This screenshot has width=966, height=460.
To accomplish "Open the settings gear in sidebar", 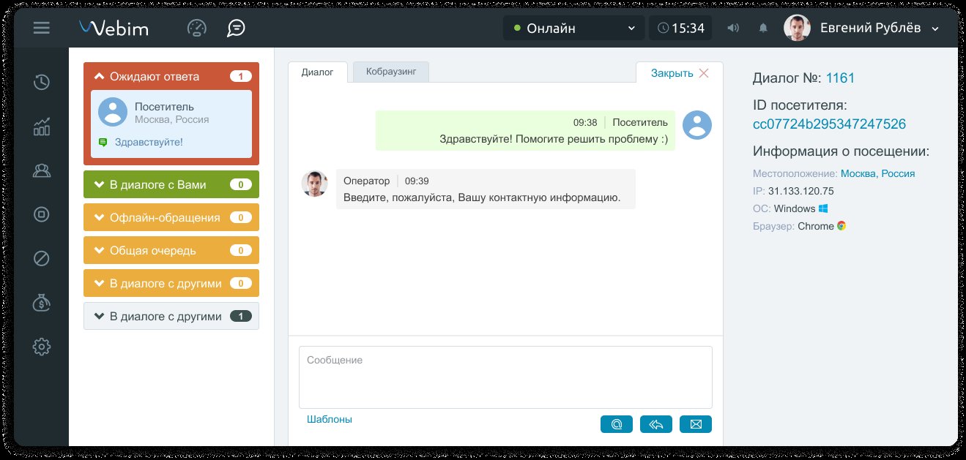I will [x=42, y=347].
